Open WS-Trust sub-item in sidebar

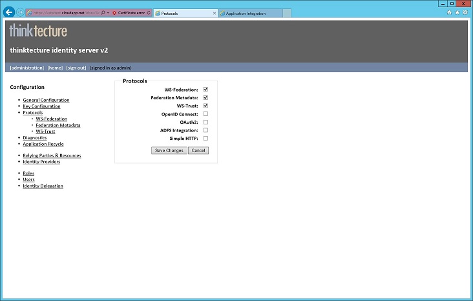(45, 131)
